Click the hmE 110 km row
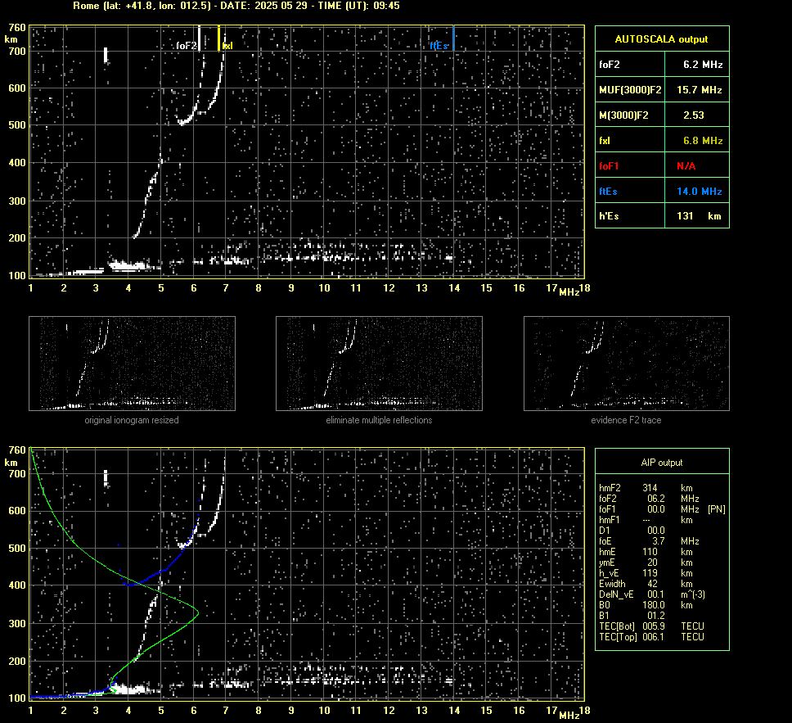 (646, 552)
